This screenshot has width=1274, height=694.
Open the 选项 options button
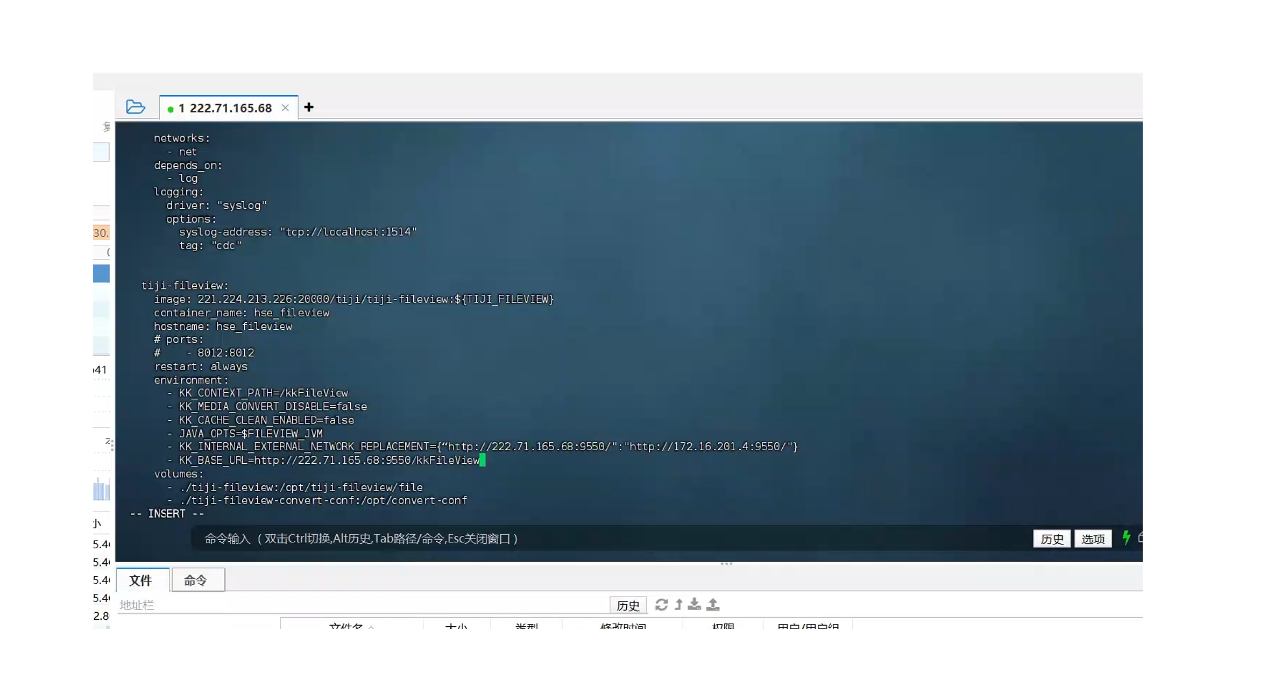coord(1093,539)
